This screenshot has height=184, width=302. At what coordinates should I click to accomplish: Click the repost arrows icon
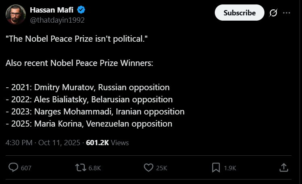(x=81, y=167)
